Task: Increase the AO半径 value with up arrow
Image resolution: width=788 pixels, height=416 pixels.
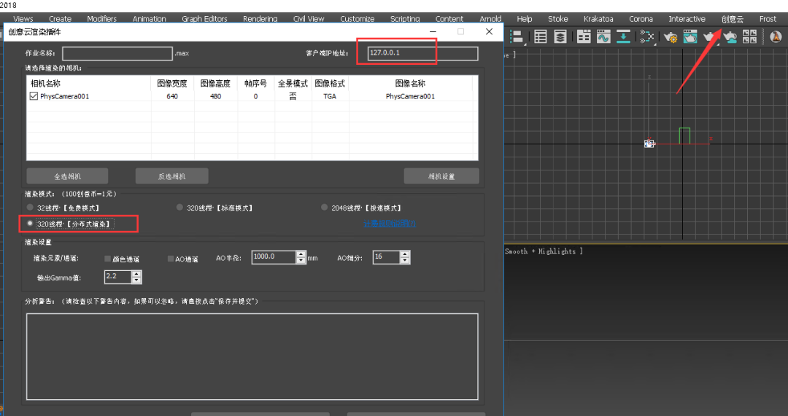Action: click(301, 254)
